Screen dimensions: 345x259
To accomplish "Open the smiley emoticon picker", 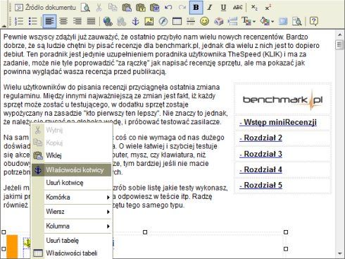I will pos(205,21).
